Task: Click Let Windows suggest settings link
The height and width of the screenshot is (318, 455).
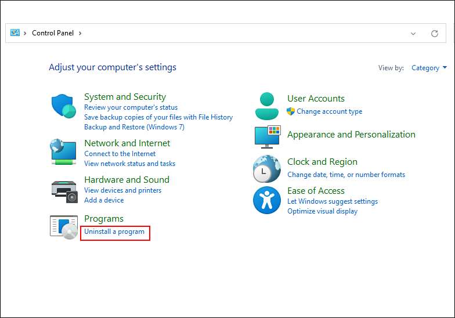Action: click(x=333, y=201)
